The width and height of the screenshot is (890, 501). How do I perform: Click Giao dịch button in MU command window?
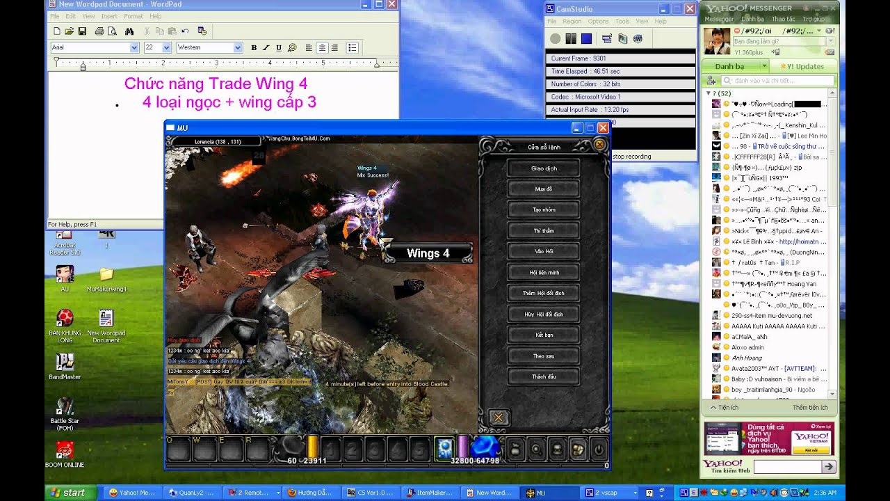pos(544,168)
